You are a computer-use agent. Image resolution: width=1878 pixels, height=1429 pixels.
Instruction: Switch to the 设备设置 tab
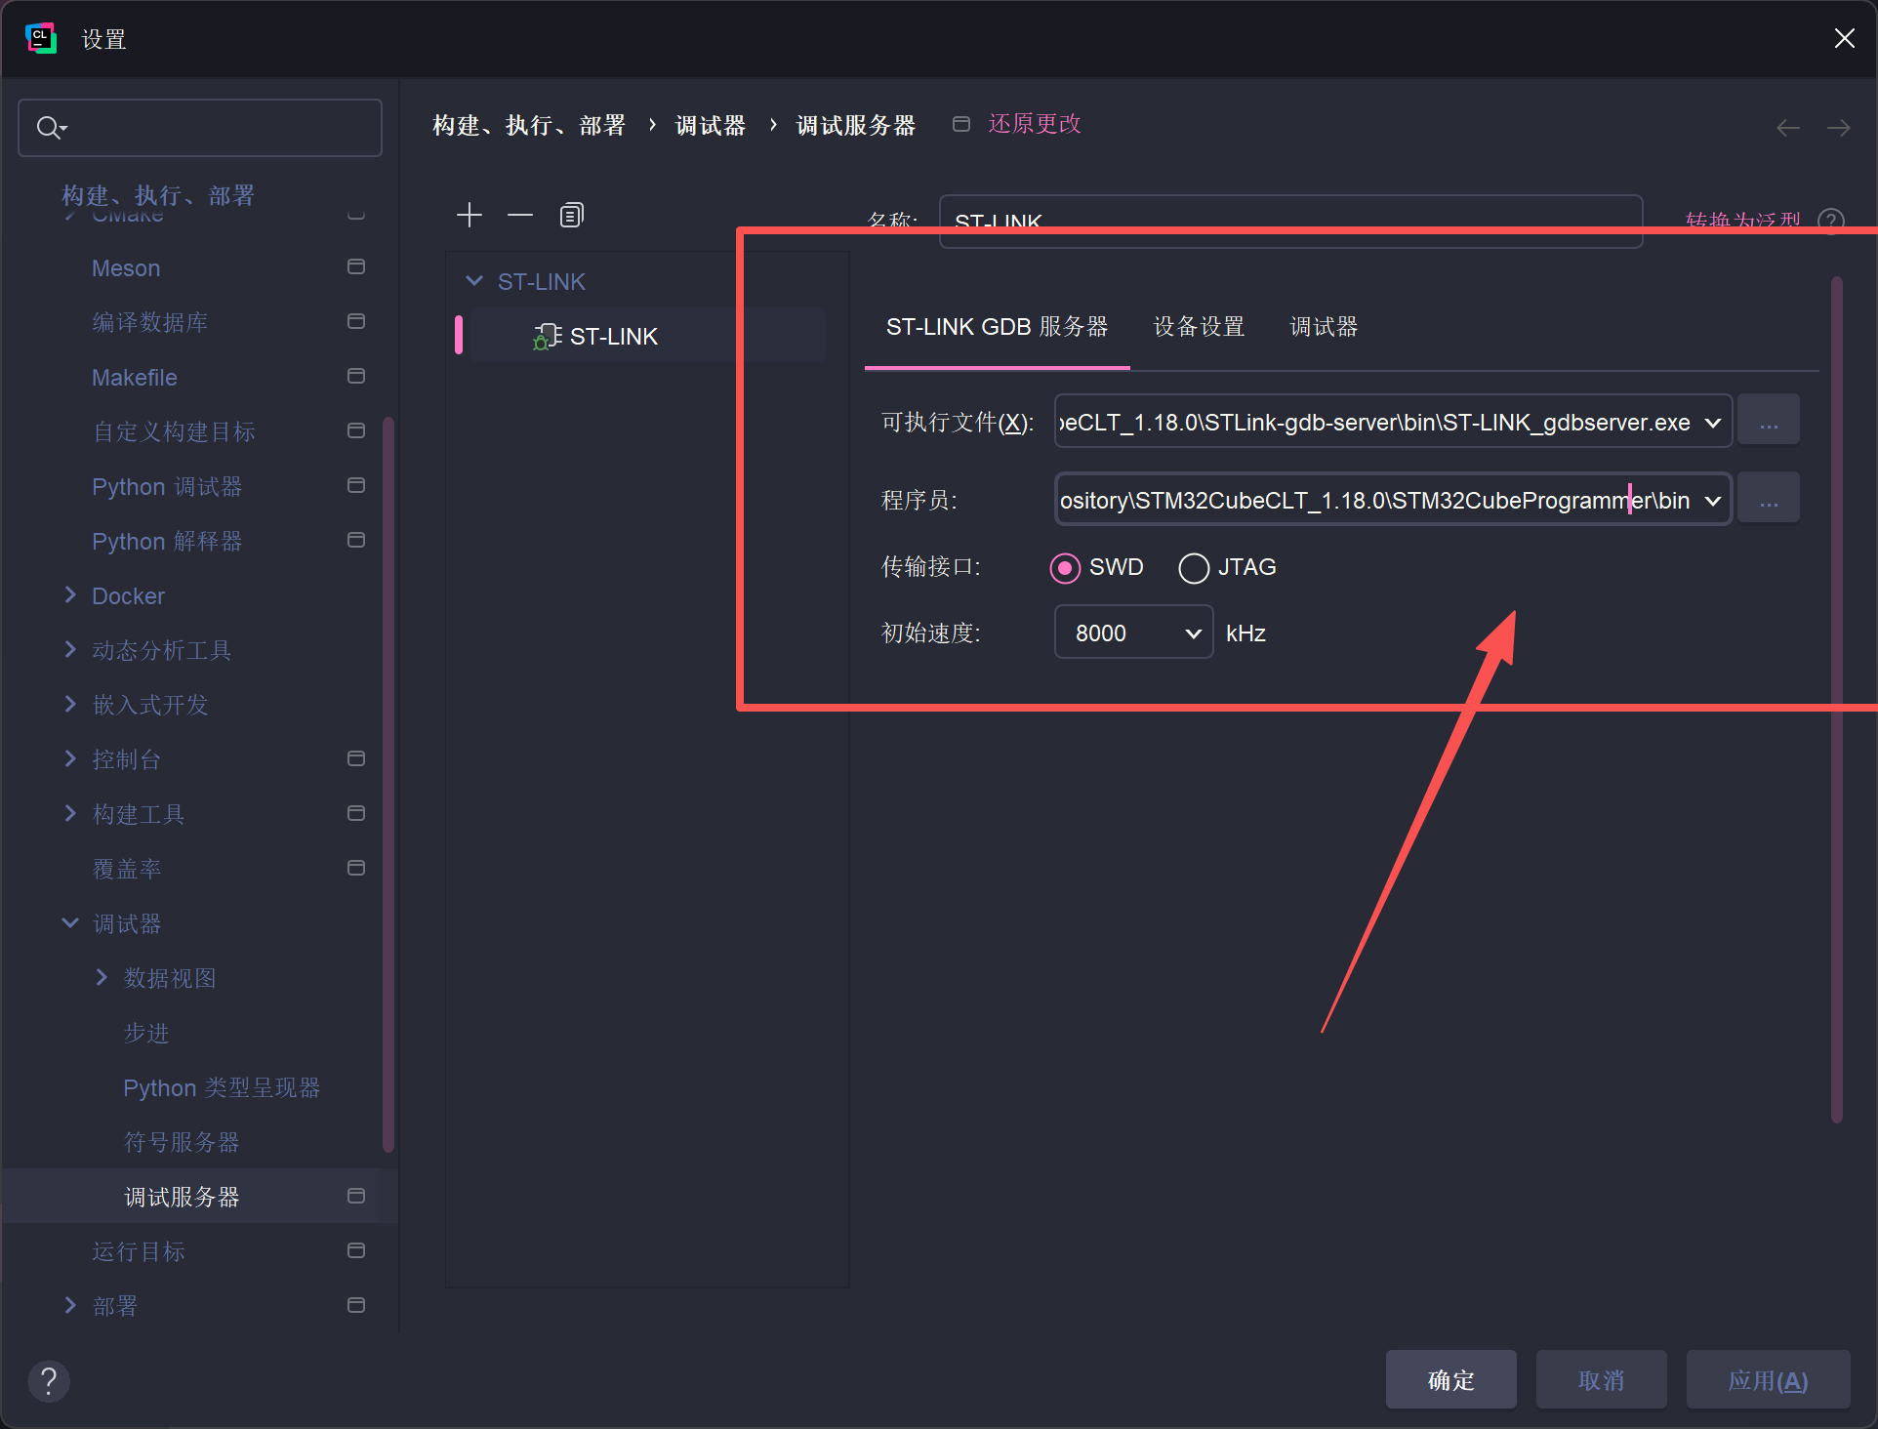tap(1200, 327)
